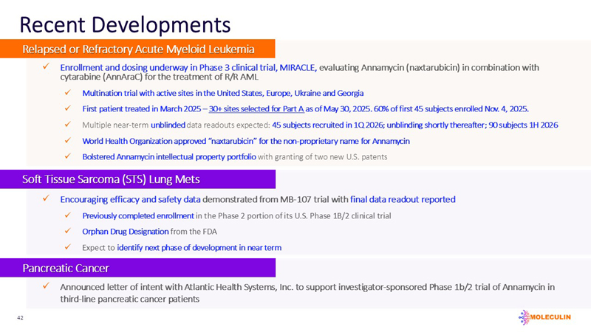Image resolution: width=591 pixels, height=332 pixels.
Task: Select 'Relapsed or Refractory Acute Myeloid Leukemia' header
Action: click(139, 49)
